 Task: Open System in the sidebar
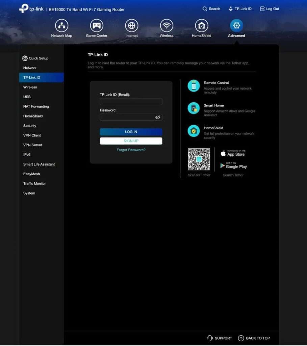click(42, 193)
